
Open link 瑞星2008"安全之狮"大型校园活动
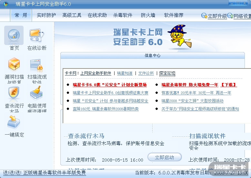pyautogui.click(x=192, y=101)
